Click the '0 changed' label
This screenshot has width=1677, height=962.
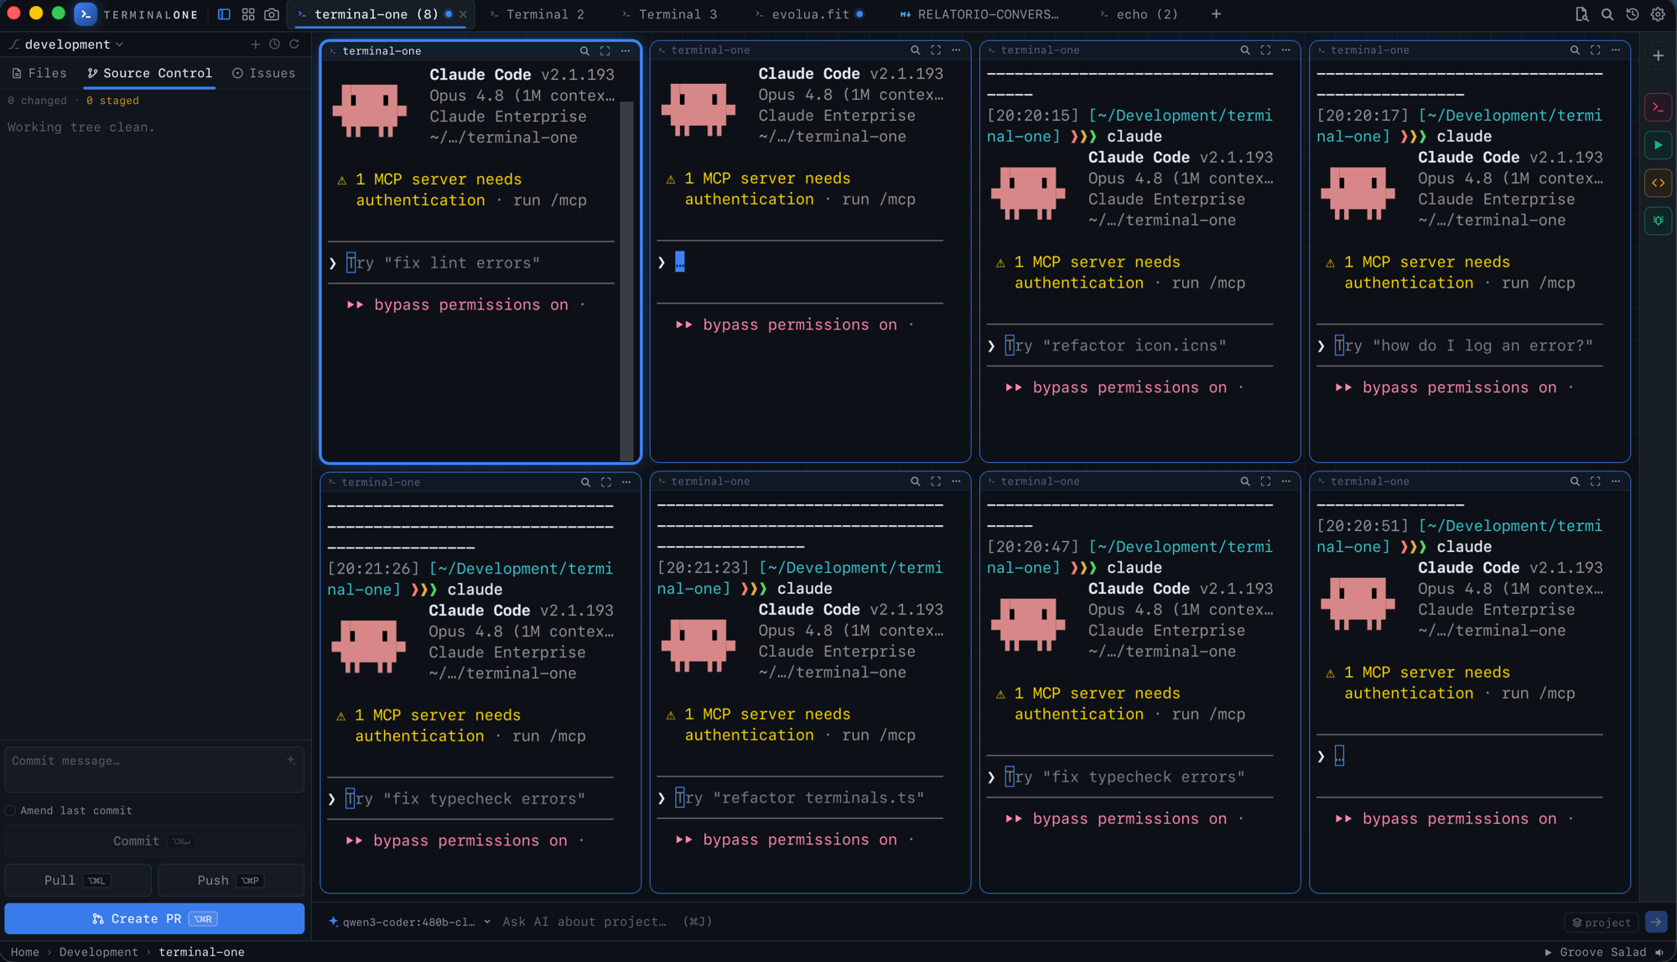click(37, 101)
